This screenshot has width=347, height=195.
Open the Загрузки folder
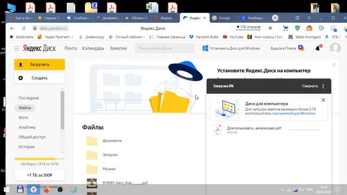click(102, 155)
